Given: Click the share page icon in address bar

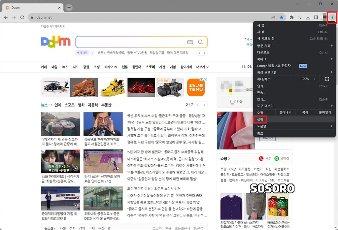Looking at the screenshot, I should (273, 17).
